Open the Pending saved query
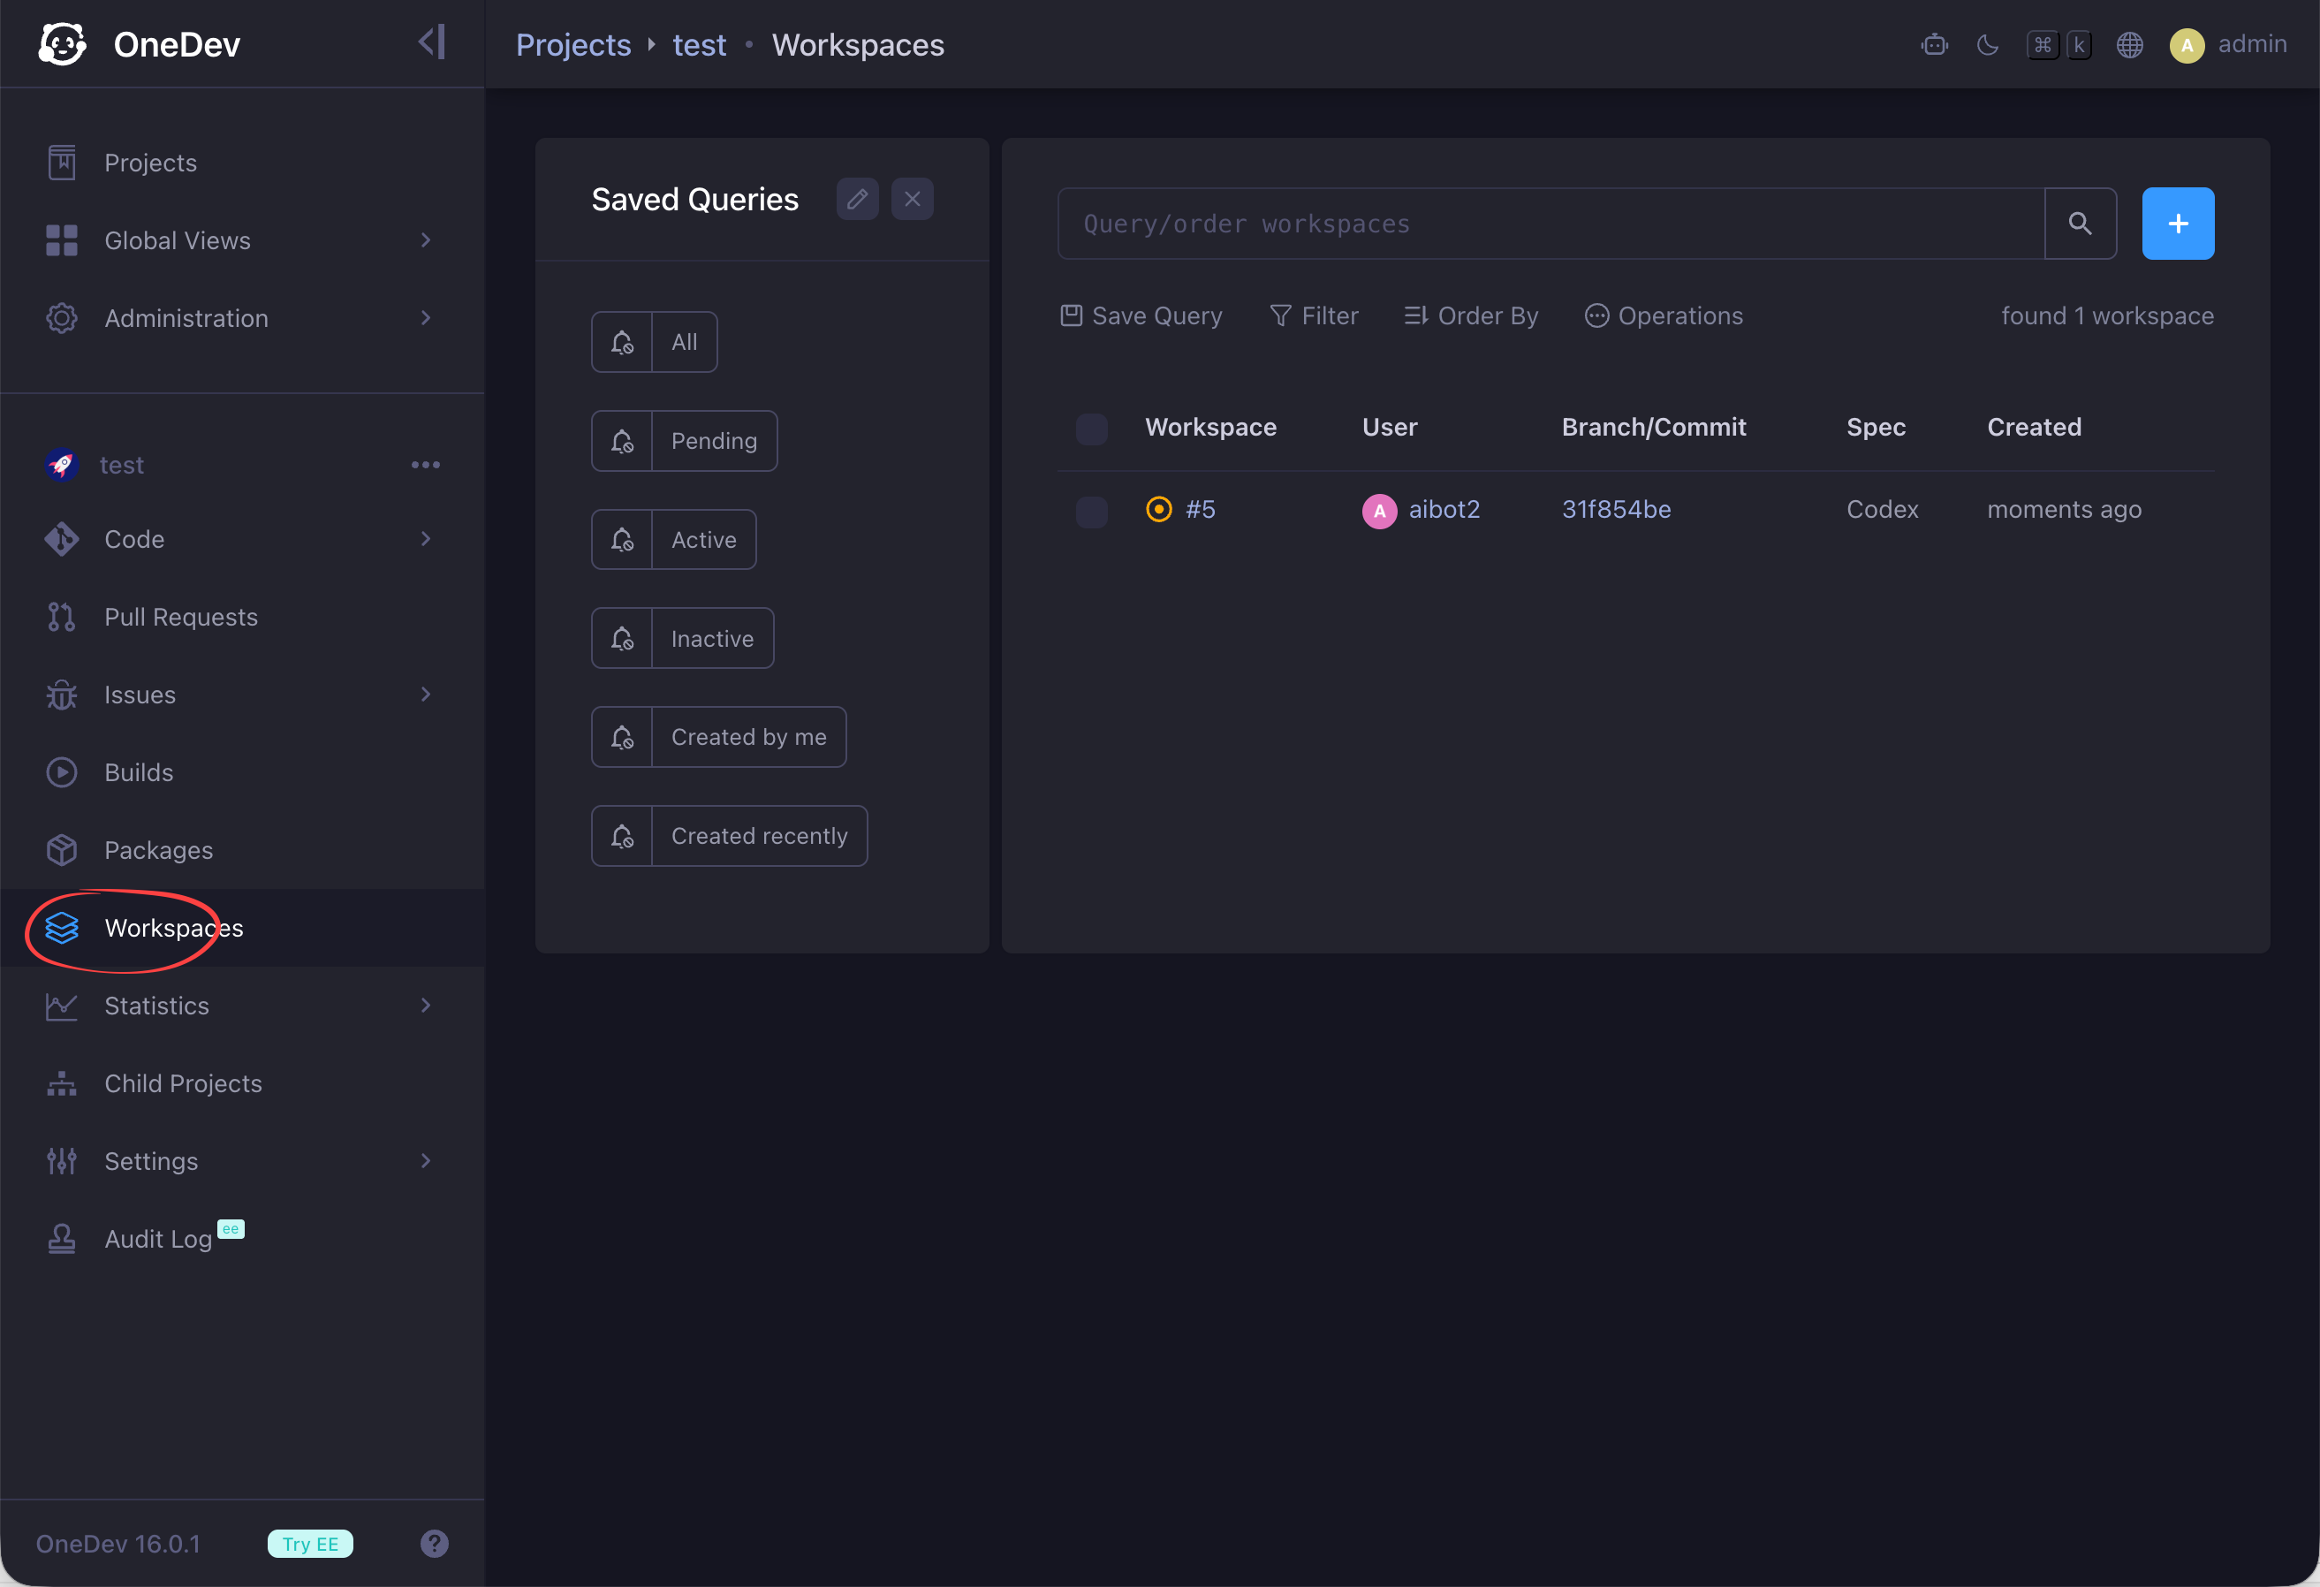The height and width of the screenshot is (1587, 2320). (714, 442)
